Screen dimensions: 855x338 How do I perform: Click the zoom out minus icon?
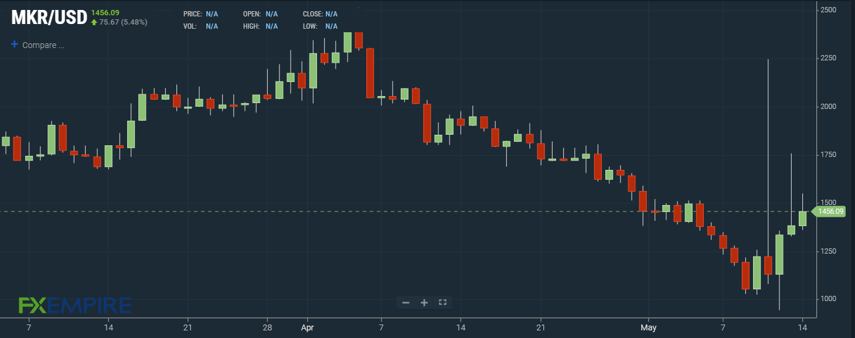[x=406, y=303]
